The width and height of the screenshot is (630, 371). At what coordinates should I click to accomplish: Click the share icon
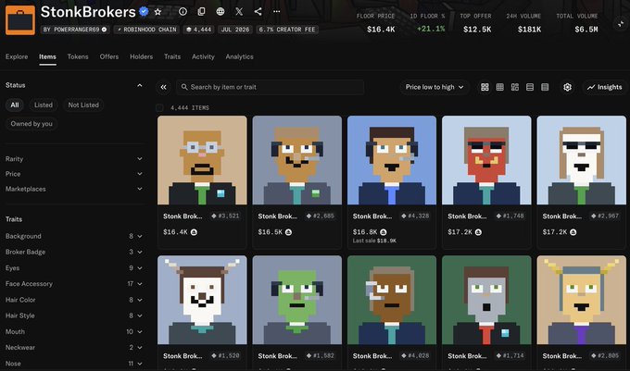coord(258,12)
